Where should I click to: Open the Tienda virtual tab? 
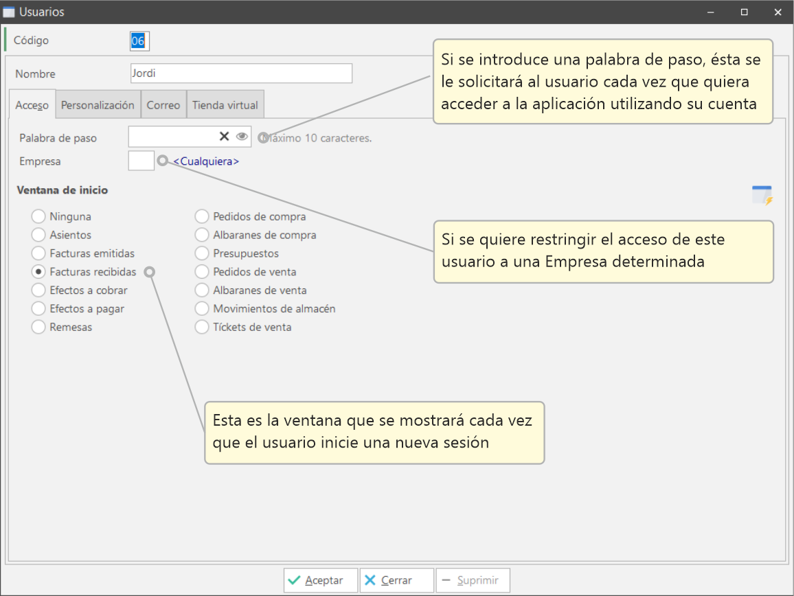[x=225, y=105]
